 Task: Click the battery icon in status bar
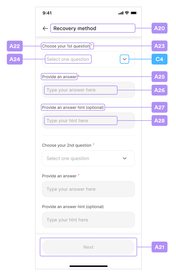[x=134, y=13]
